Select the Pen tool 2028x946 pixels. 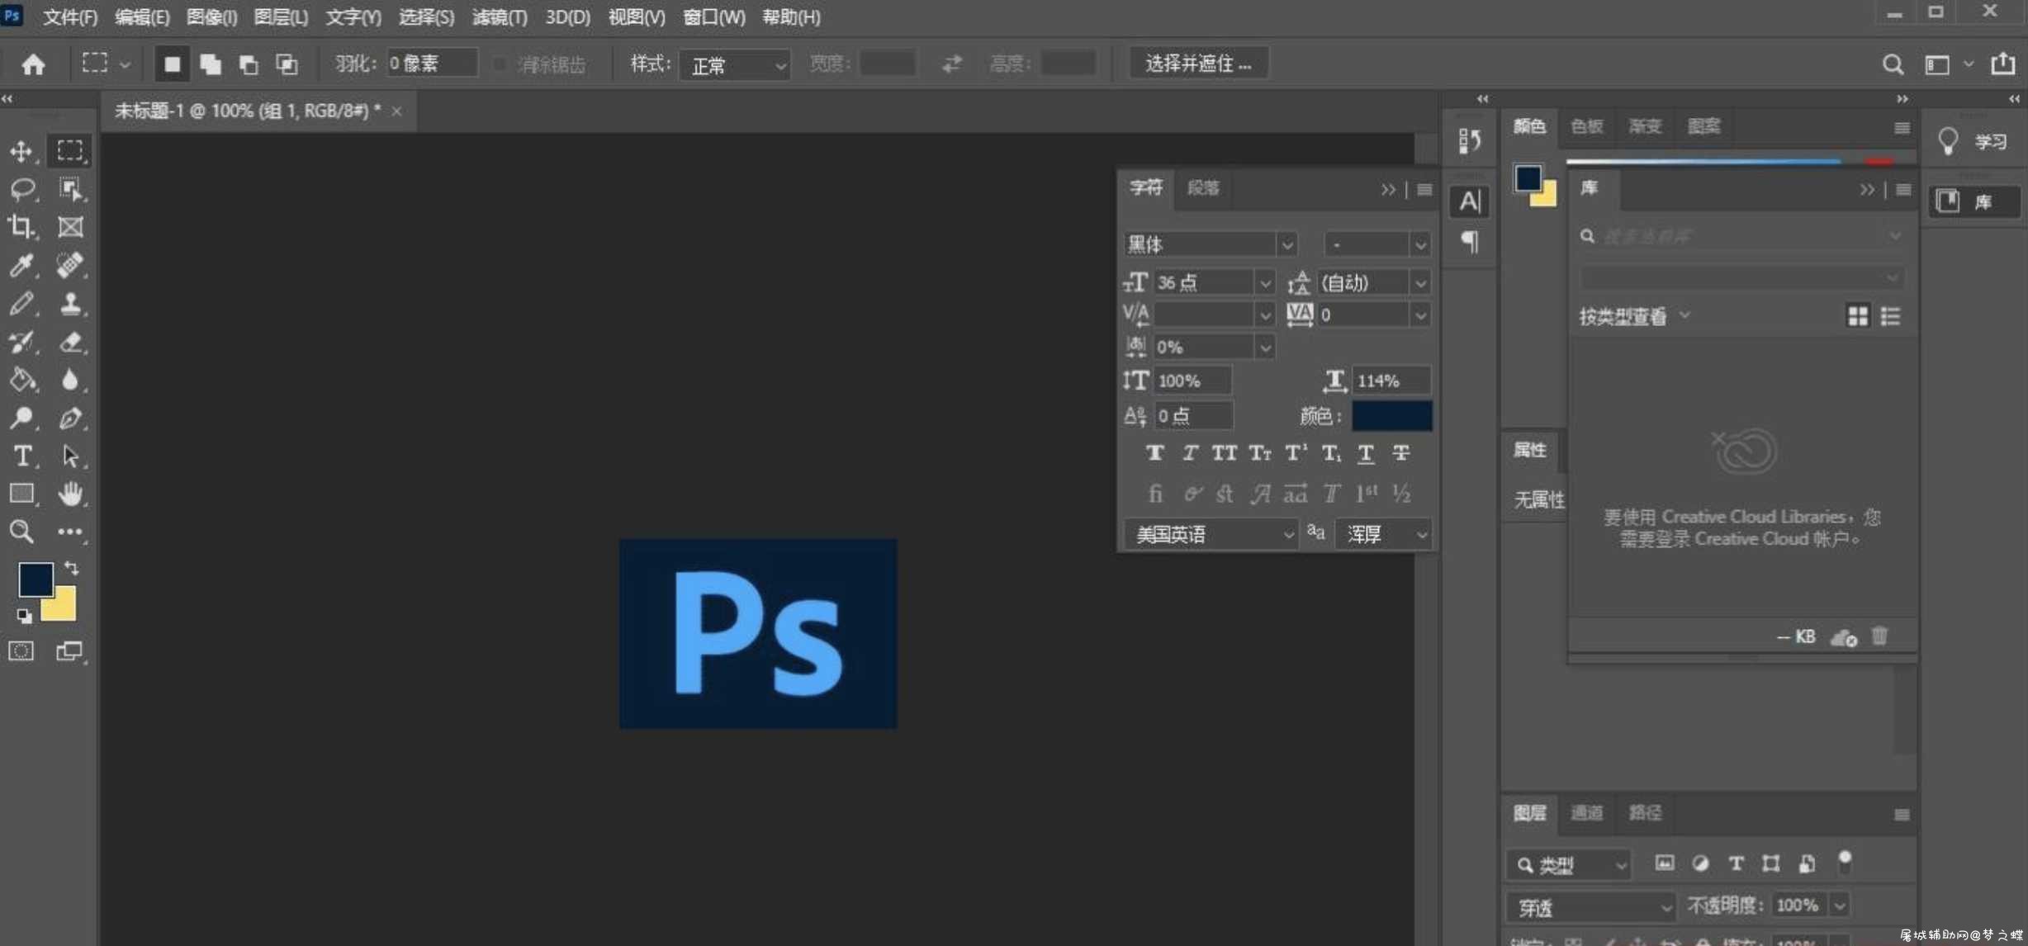tap(70, 418)
